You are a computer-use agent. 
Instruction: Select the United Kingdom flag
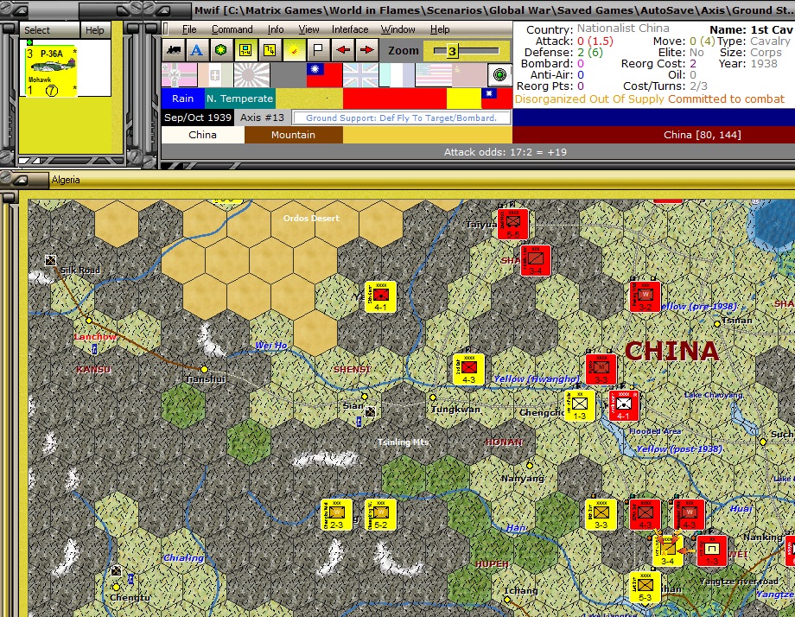pyautogui.click(x=360, y=75)
